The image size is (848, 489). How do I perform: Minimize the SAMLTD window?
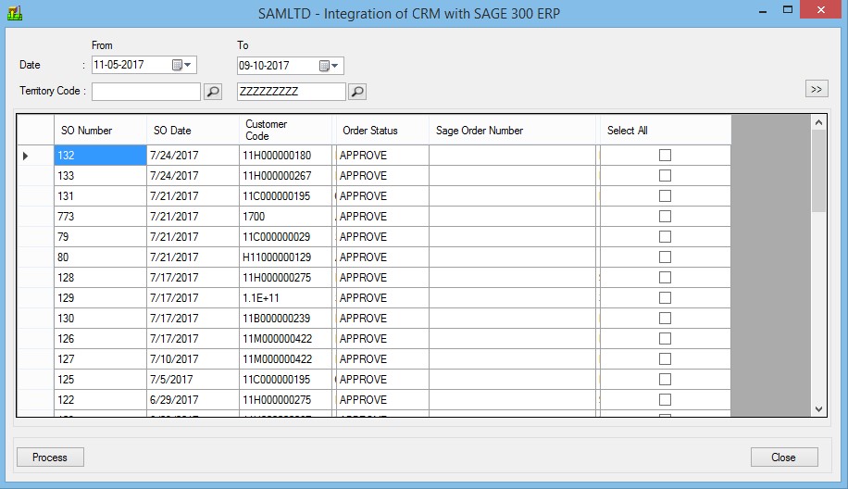click(x=763, y=11)
